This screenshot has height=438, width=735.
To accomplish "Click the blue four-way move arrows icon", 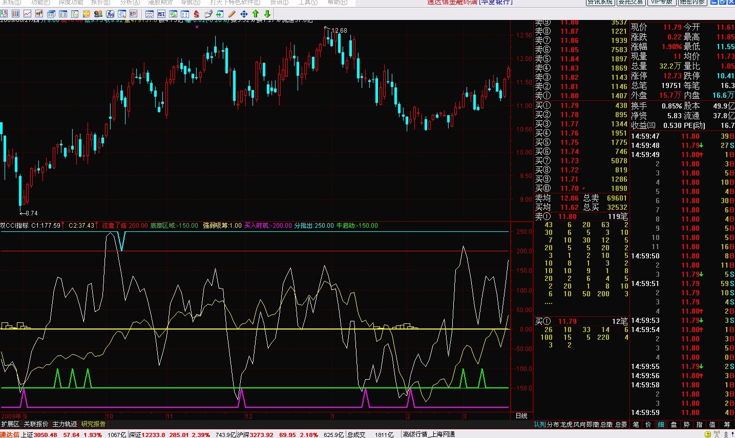I will click(x=244, y=14).
